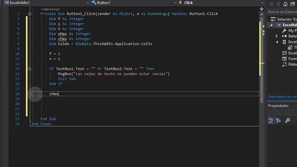Click 'cMax' on line 18
This screenshot has height=167, width=297.
[x=54, y=94]
